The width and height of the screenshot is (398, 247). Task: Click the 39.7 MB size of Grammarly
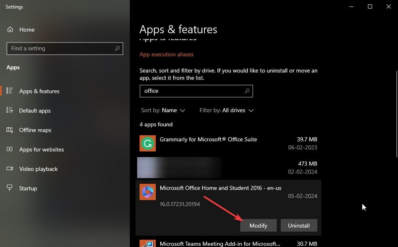click(x=307, y=139)
